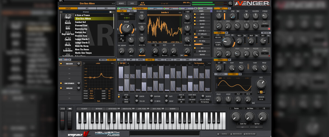Viewport: 329px width, 137px height.
Task: Select the Sub Bassline oscillator tab
Action: pos(140,8)
